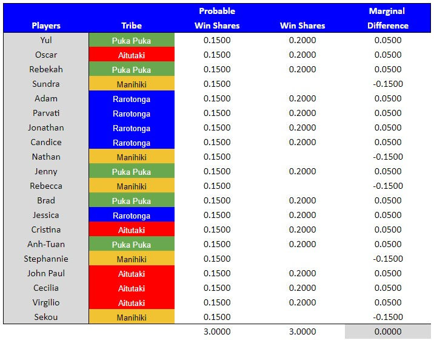Select Sundra's empty Win Shares cell
Image resolution: width=434 pixels, height=340 pixels.
[302, 84]
